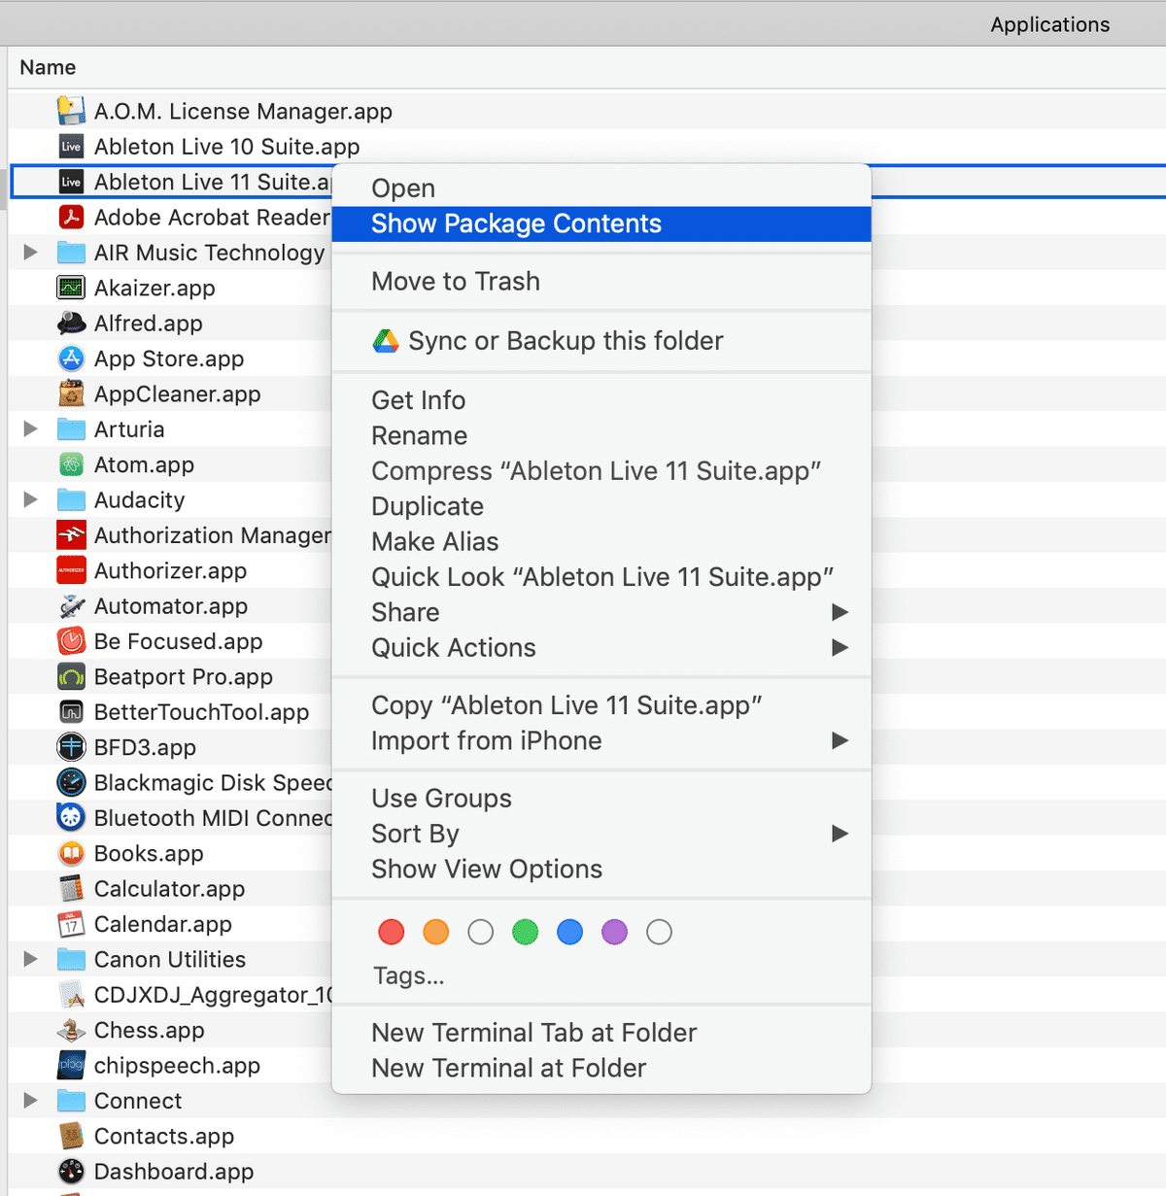Click the Beatport Pro icon
The image size is (1166, 1196).
click(71, 676)
